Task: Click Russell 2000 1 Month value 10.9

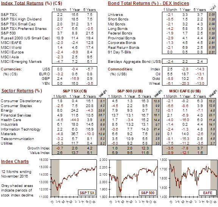Action: point(60,38)
